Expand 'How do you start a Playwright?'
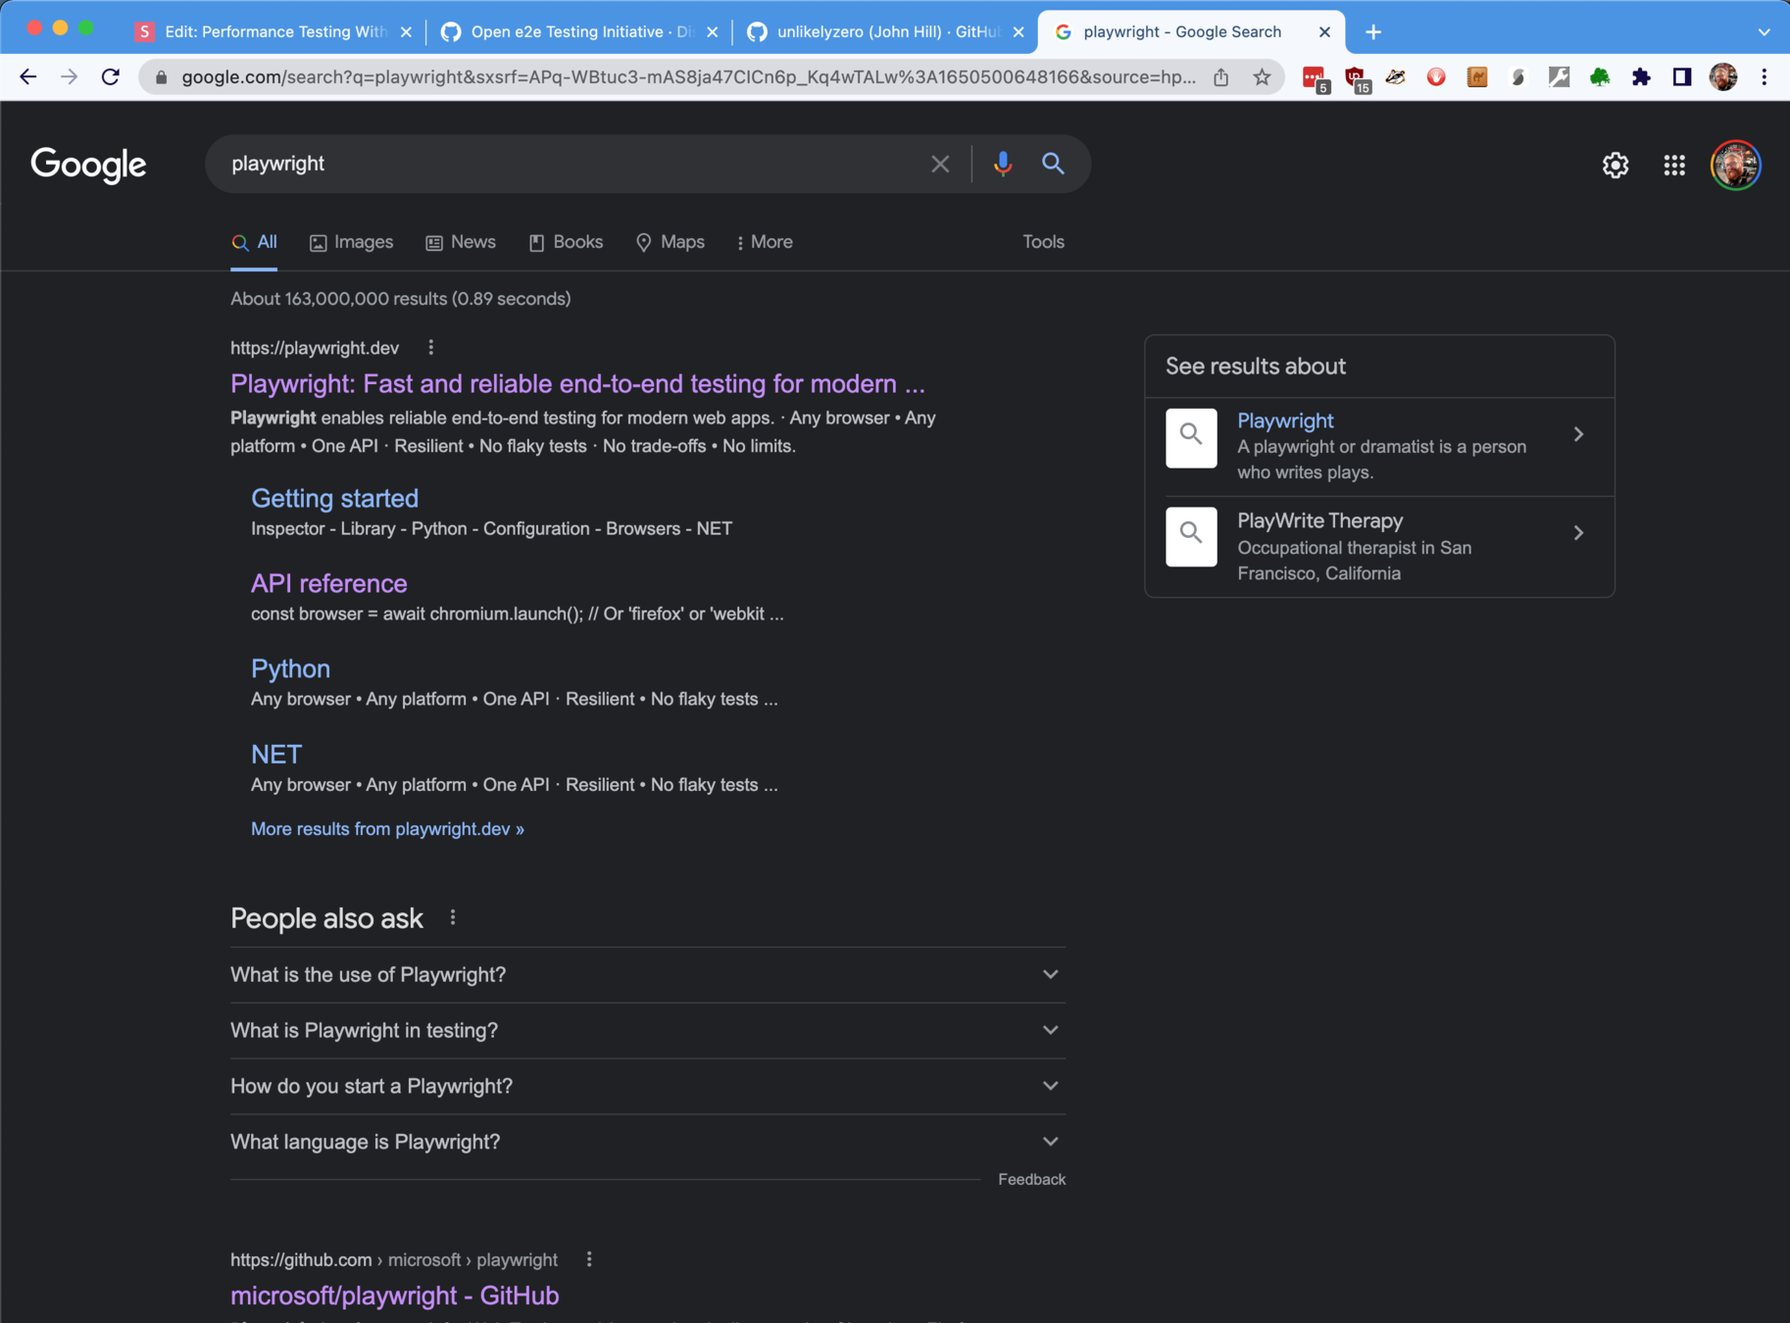 pos(648,1087)
